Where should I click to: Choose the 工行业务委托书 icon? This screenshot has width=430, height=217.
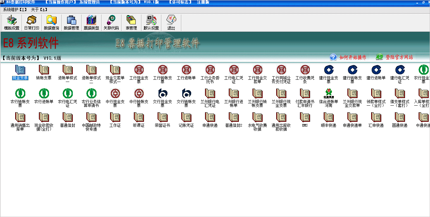pos(210,74)
